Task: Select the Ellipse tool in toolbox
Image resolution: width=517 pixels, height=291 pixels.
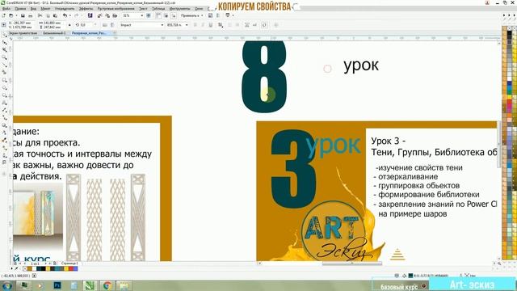Action: click(x=4, y=88)
